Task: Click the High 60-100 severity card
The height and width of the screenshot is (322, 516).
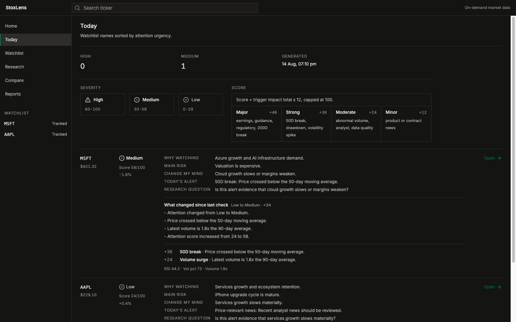Action: 102,104
